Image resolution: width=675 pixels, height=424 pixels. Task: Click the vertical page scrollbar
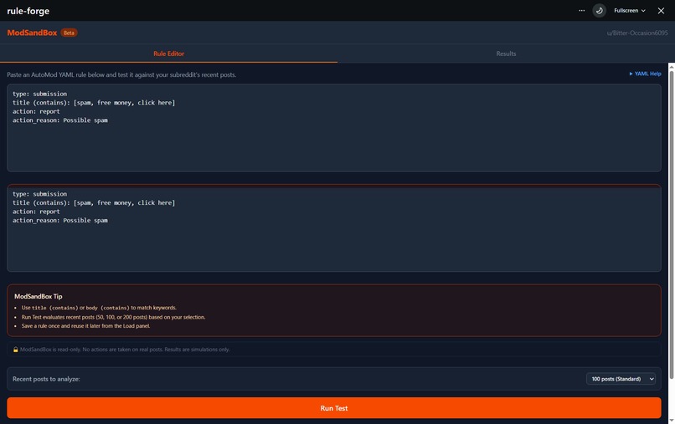[x=671, y=223]
